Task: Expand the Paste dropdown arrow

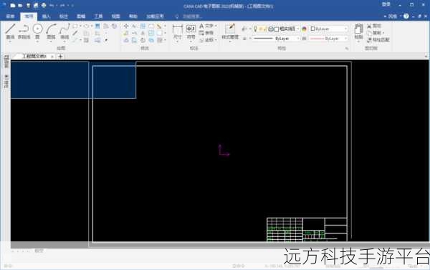Action: (359, 42)
